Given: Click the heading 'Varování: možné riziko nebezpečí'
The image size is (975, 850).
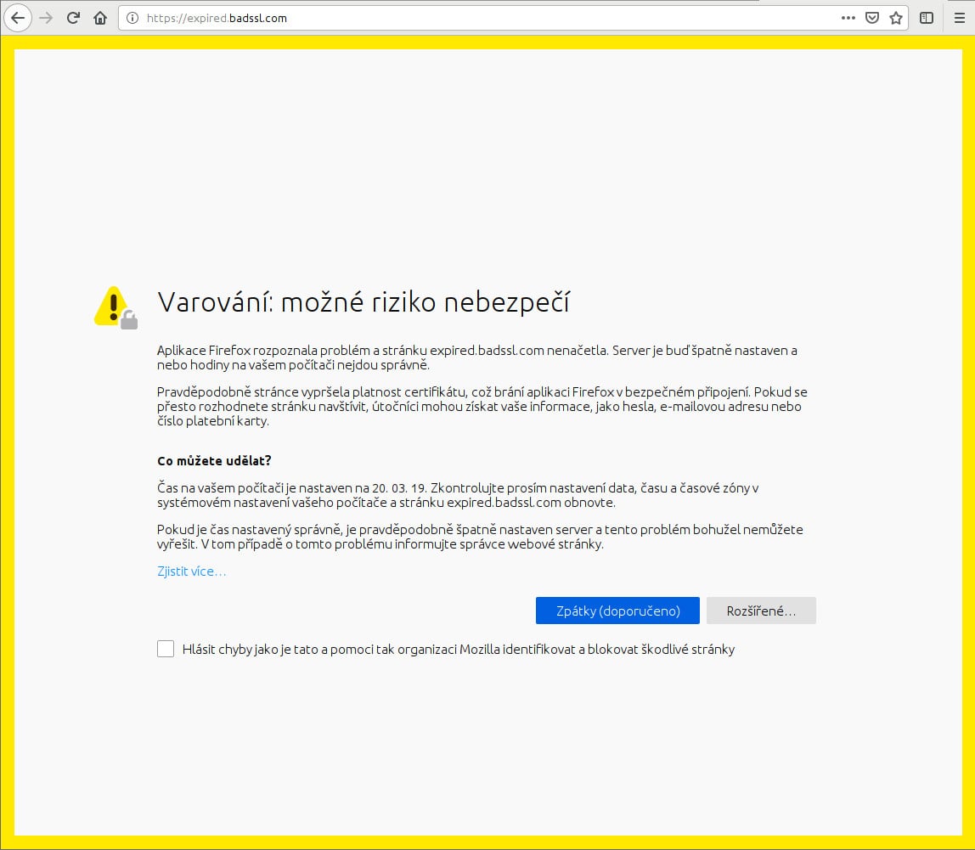Looking at the screenshot, I should pyautogui.click(x=365, y=301).
